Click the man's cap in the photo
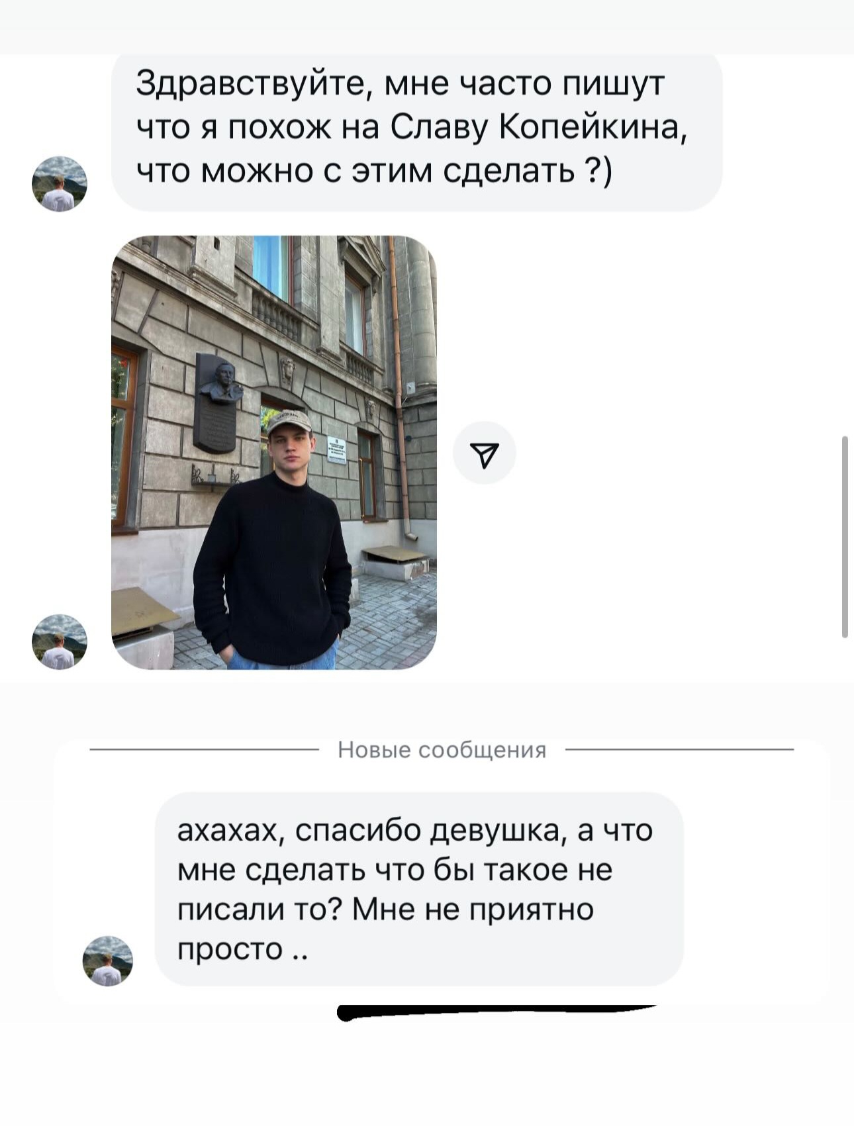Image resolution: width=854 pixels, height=1126 pixels. click(x=289, y=422)
